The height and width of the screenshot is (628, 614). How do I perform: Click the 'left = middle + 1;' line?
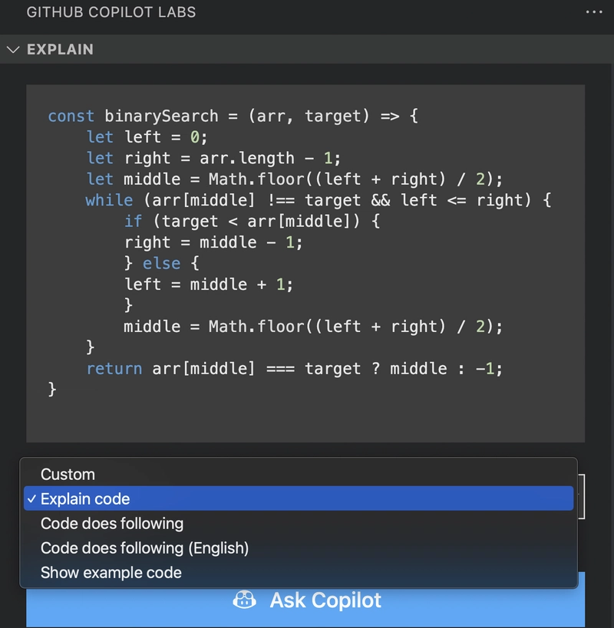point(209,284)
